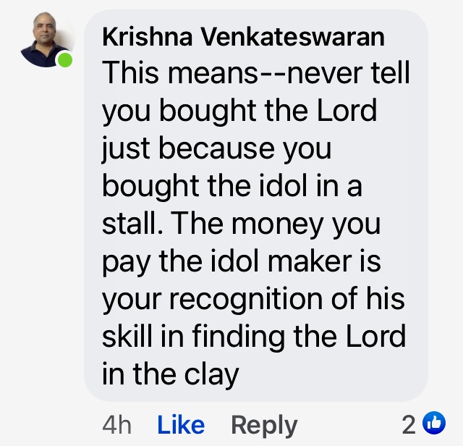This screenshot has height=446, width=463.
Task: Like the comment
Action: coord(181,425)
